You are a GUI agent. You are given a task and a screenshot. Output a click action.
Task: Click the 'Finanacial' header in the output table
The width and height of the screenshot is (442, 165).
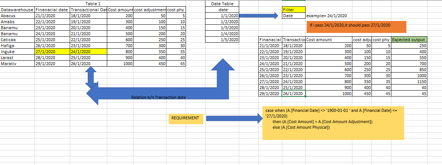pyautogui.click(x=270, y=40)
